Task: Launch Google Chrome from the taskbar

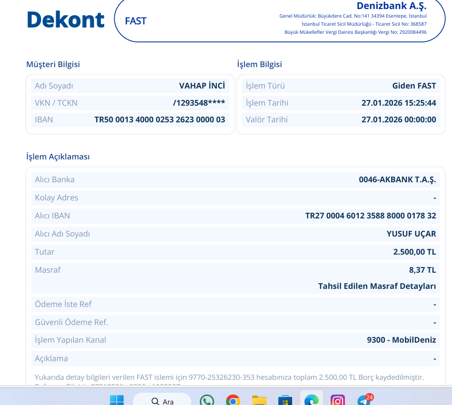Action: (x=233, y=400)
